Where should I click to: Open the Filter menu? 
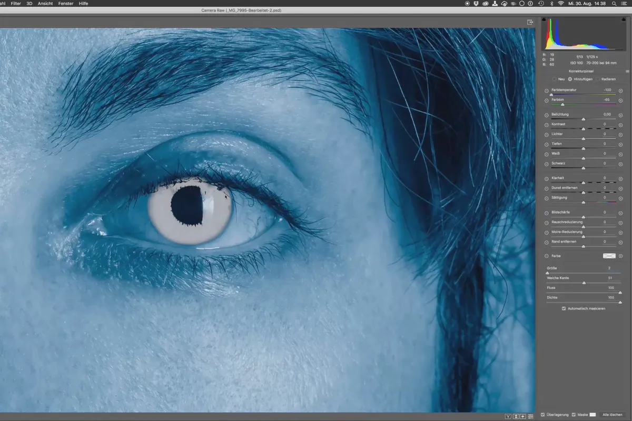click(16, 3)
